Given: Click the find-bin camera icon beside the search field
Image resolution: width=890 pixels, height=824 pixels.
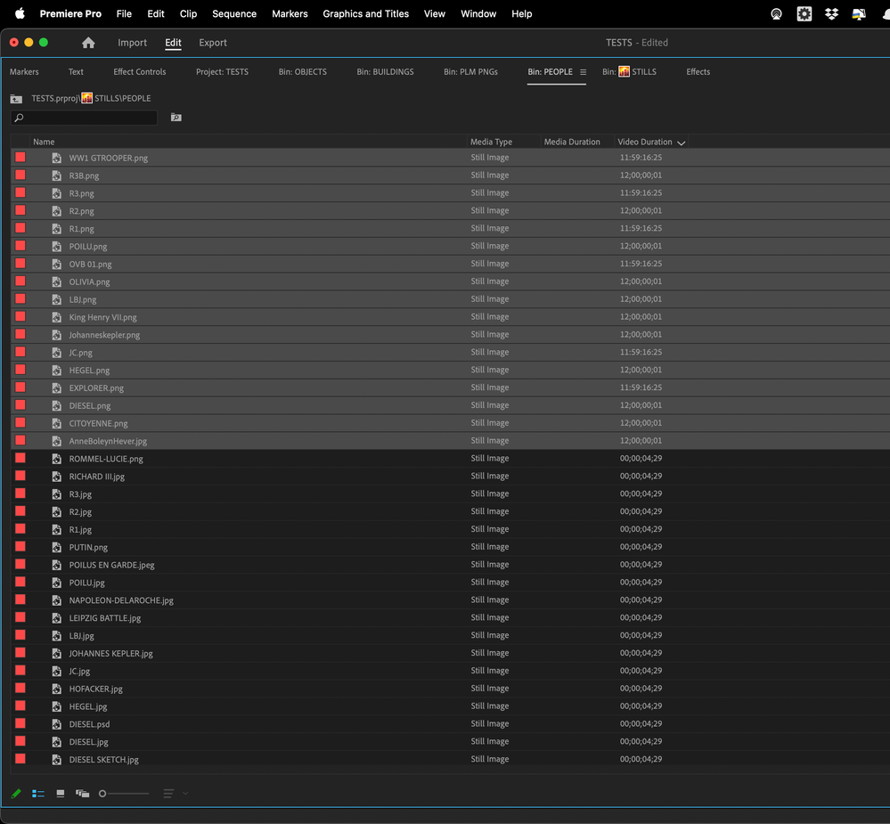Looking at the screenshot, I should coord(176,118).
